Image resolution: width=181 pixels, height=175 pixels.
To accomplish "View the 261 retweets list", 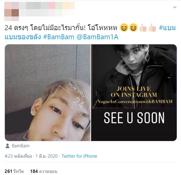I will [14, 171].
